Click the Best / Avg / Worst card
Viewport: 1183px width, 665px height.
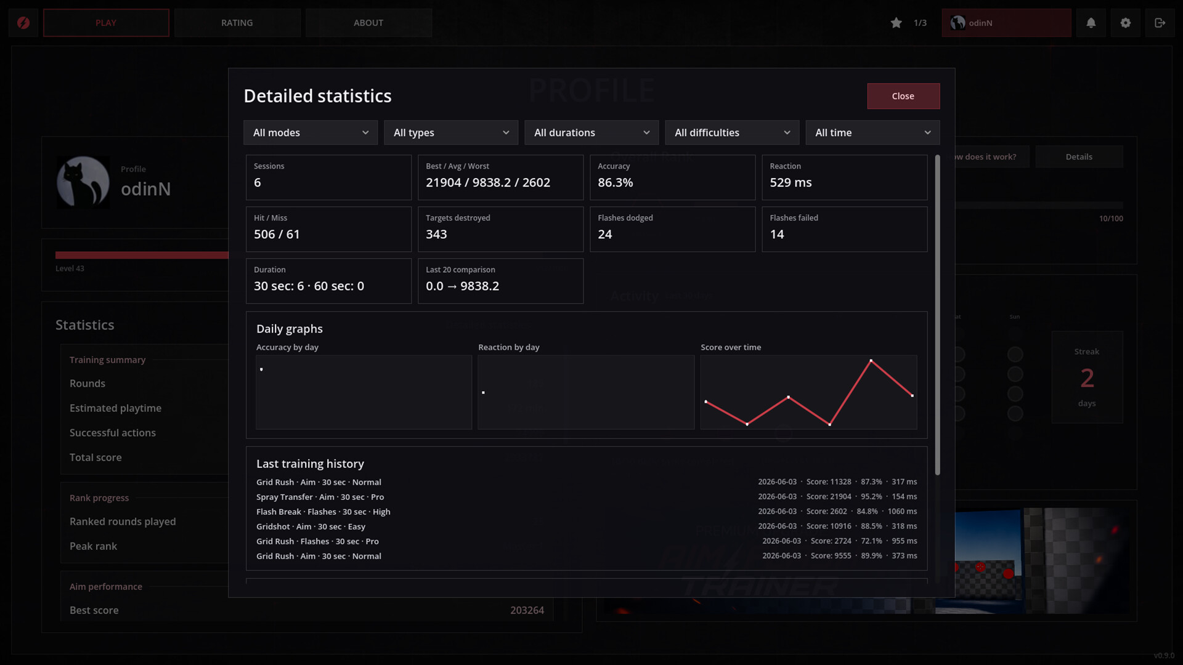point(500,177)
